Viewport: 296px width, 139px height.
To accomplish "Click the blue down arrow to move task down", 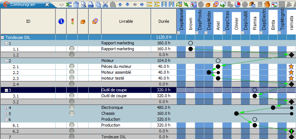I will tap(127, 4).
